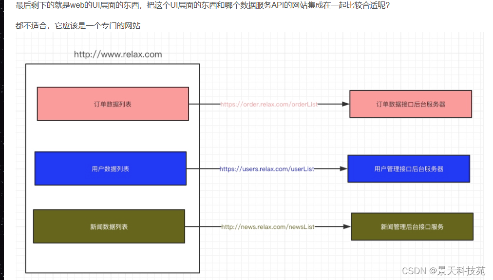
Task: Click the 用户数据列表 blue box
Action: tap(111, 168)
